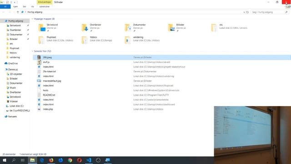Open the Skrivebord folder tile in frequent folders
The width and height of the screenshot is (291, 164).
pos(49,28)
